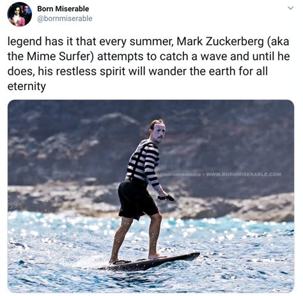Click the black-and-white striped shirt
This screenshot has width=303, height=296.
(x=144, y=162)
